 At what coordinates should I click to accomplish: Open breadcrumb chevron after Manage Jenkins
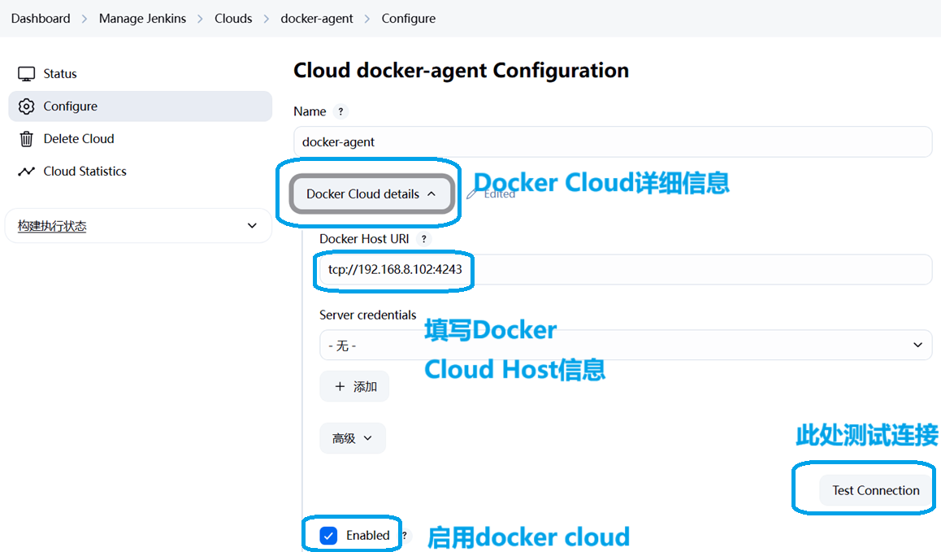[201, 19]
